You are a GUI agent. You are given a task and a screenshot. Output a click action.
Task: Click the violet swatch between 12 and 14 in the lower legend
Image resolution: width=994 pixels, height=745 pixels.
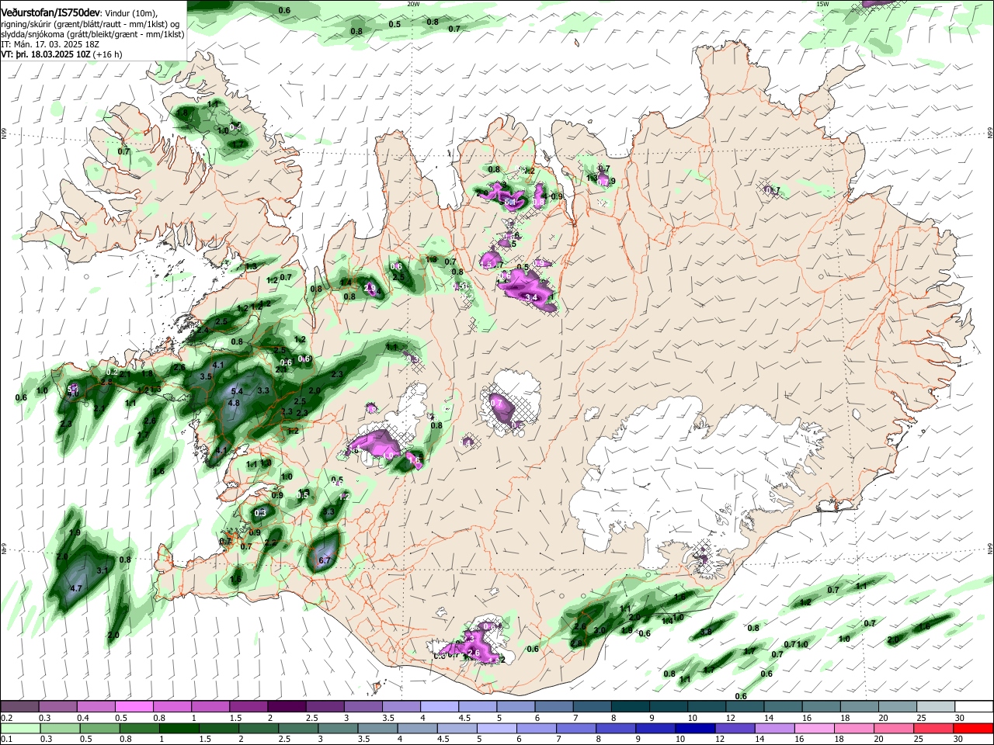click(735, 728)
